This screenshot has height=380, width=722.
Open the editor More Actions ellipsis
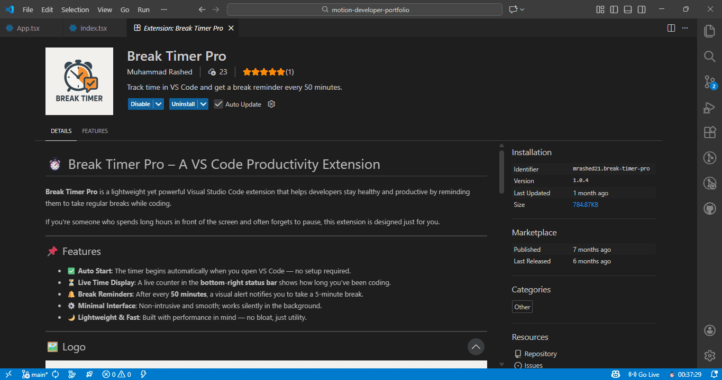coord(686,28)
